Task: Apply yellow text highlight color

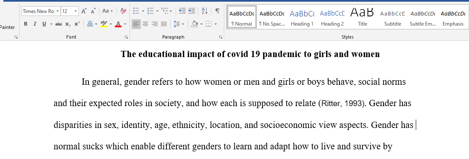Action: click(x=104, y=24)
